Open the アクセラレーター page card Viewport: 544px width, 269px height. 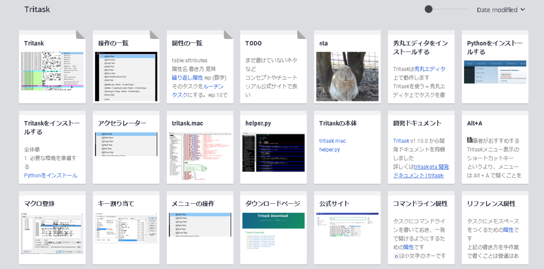[126, 147]
